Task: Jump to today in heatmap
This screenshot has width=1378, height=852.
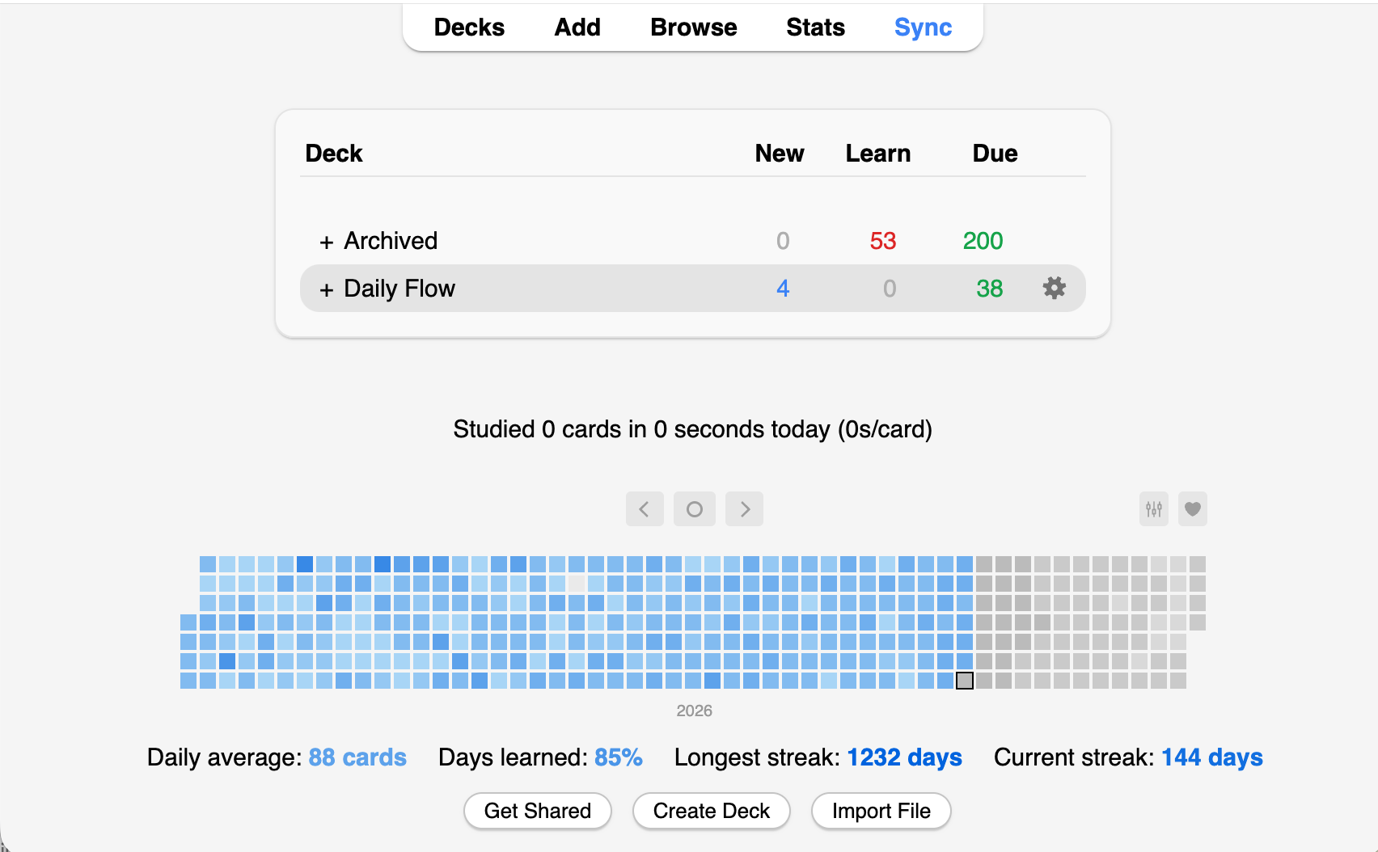Action: coord(695,509)
